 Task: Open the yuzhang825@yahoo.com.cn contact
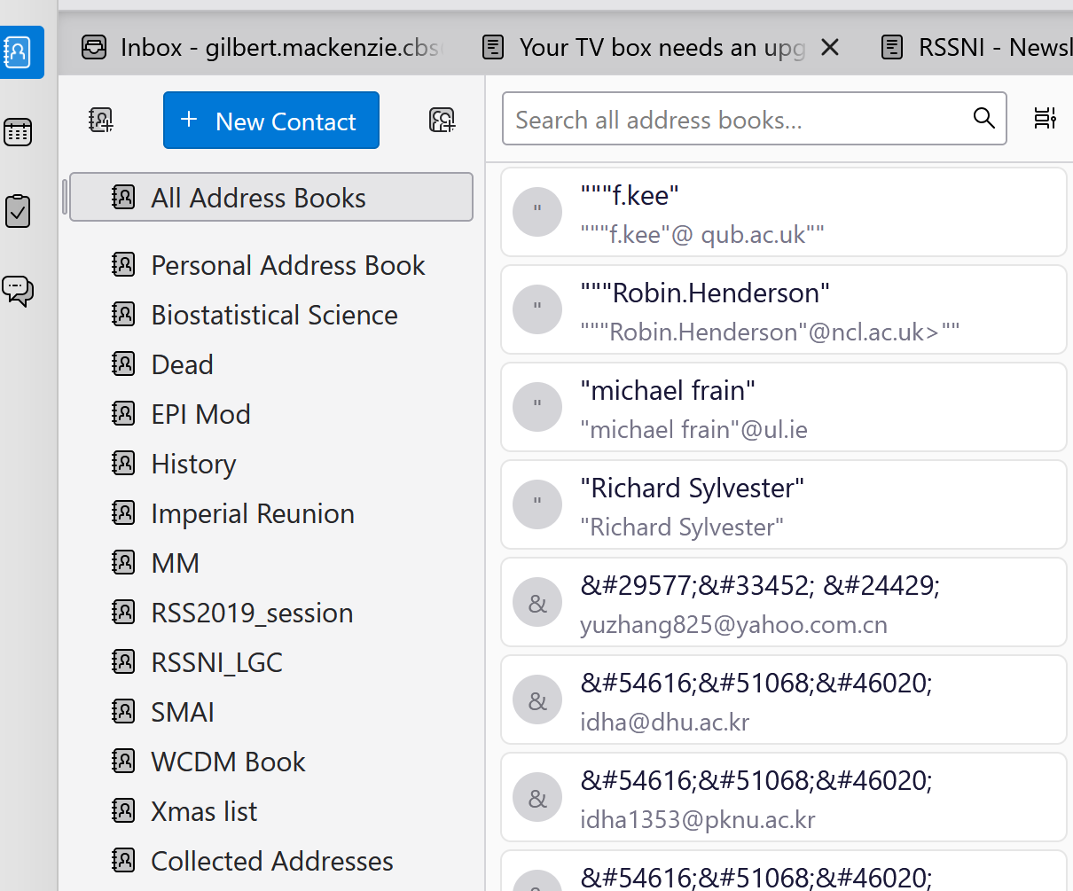pos(783,603)
